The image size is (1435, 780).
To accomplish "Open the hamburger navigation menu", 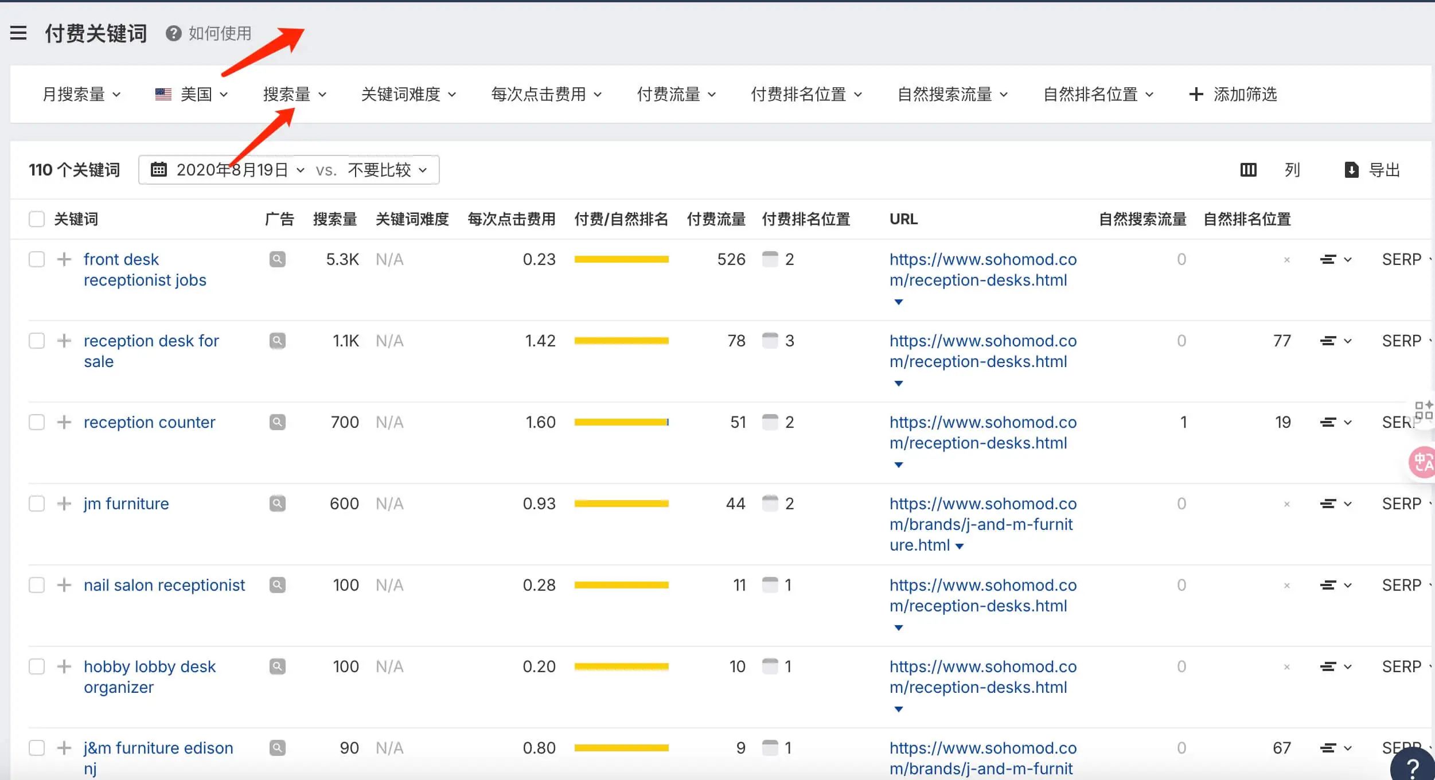I will coord(19,33).
